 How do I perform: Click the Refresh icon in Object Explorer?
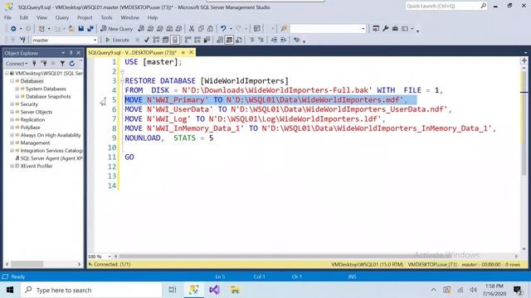pyautogui.click(x=72, y=64)
